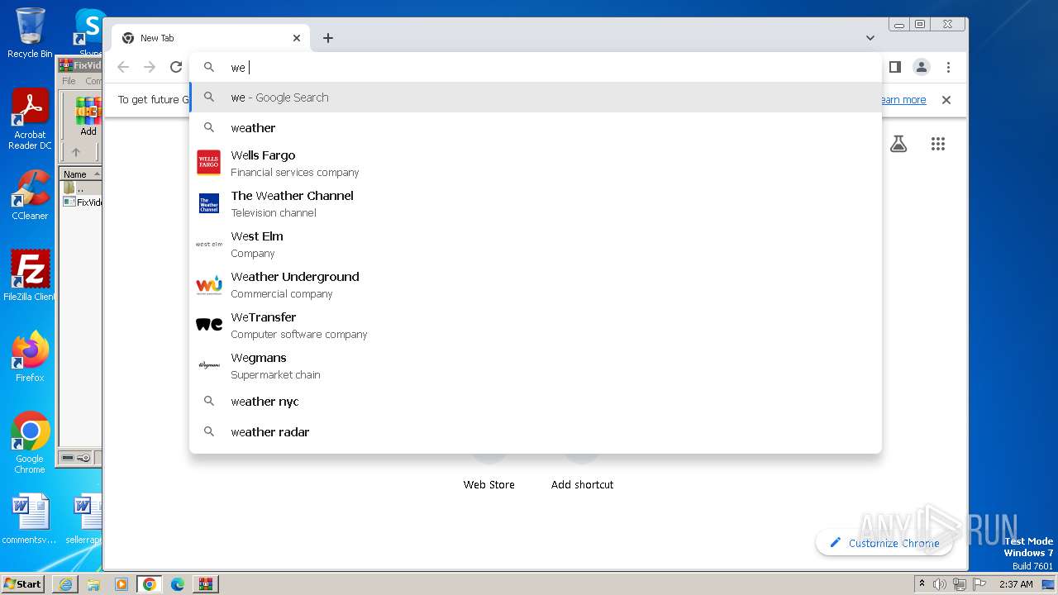Image resolution: width=1058 pixels, height=595 pixels.
Task: Select 'weather nyc' suggestion
Action: point(536,402)
